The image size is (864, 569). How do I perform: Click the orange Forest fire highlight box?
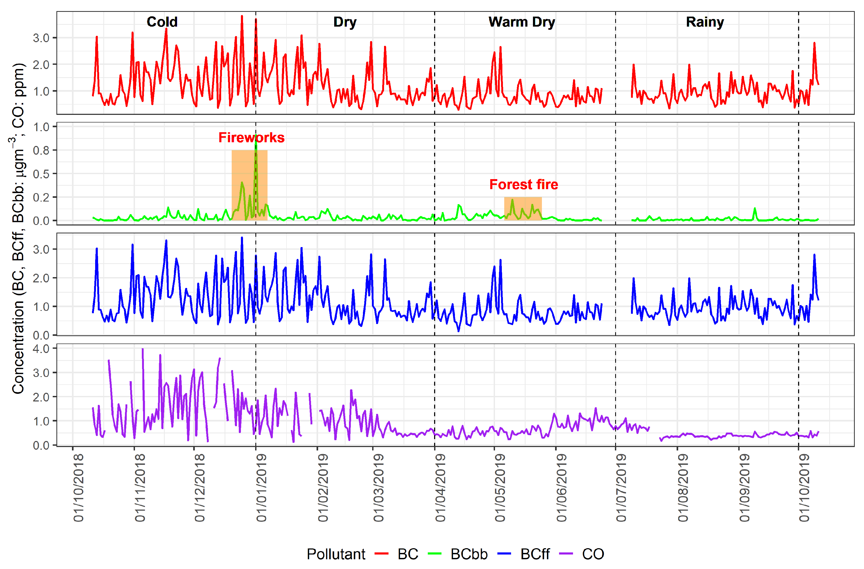(523, 209)
